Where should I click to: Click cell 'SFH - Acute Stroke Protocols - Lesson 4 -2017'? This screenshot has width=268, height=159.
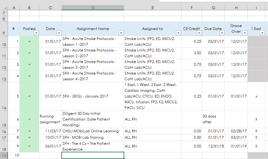[93, 76]
